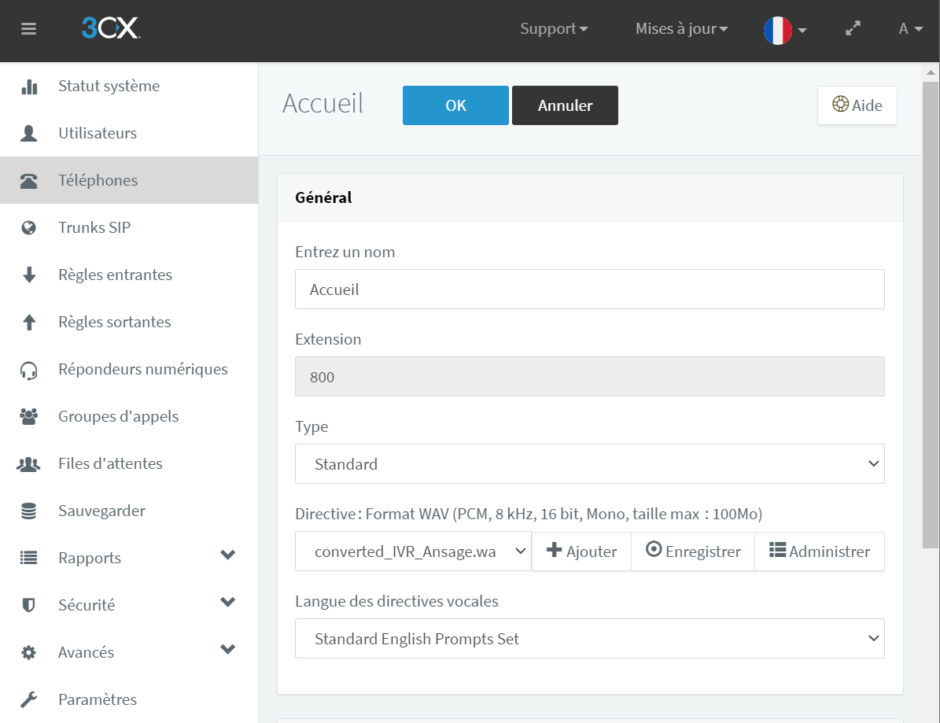The image size is (940, 723).
Task: Open the converted_IVR_Ansage.wa prompt file dropdown
Action: (413, 551)
